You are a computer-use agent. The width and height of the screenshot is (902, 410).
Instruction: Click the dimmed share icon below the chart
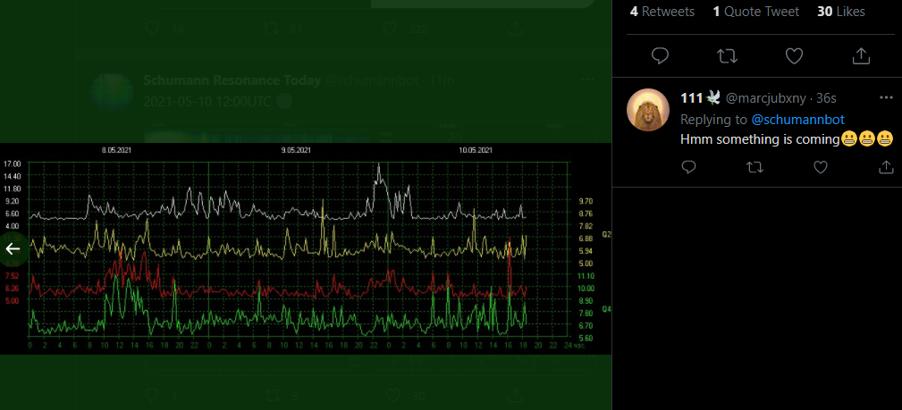516,395
